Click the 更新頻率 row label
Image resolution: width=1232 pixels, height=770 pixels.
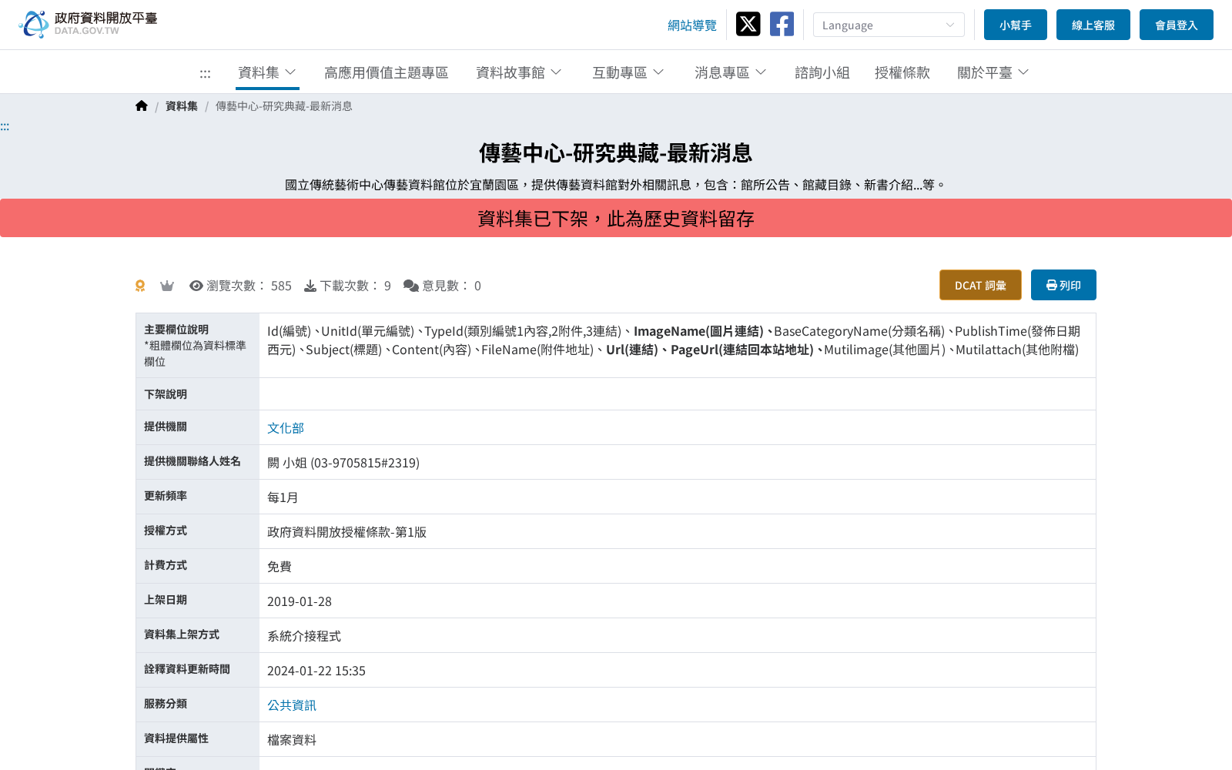166,496
